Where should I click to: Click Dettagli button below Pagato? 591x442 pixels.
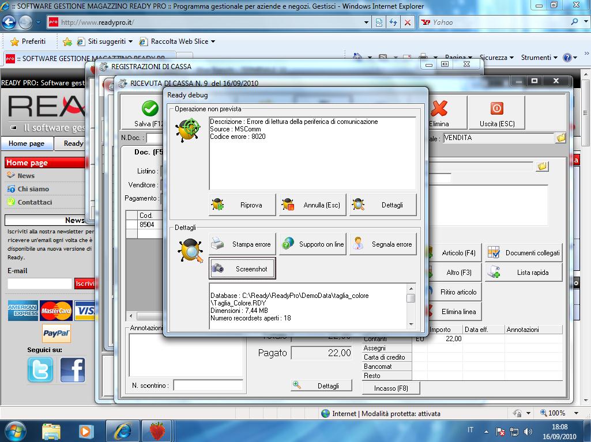321,386
